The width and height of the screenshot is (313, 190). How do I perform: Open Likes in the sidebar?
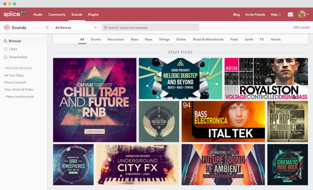pos(13,49)
